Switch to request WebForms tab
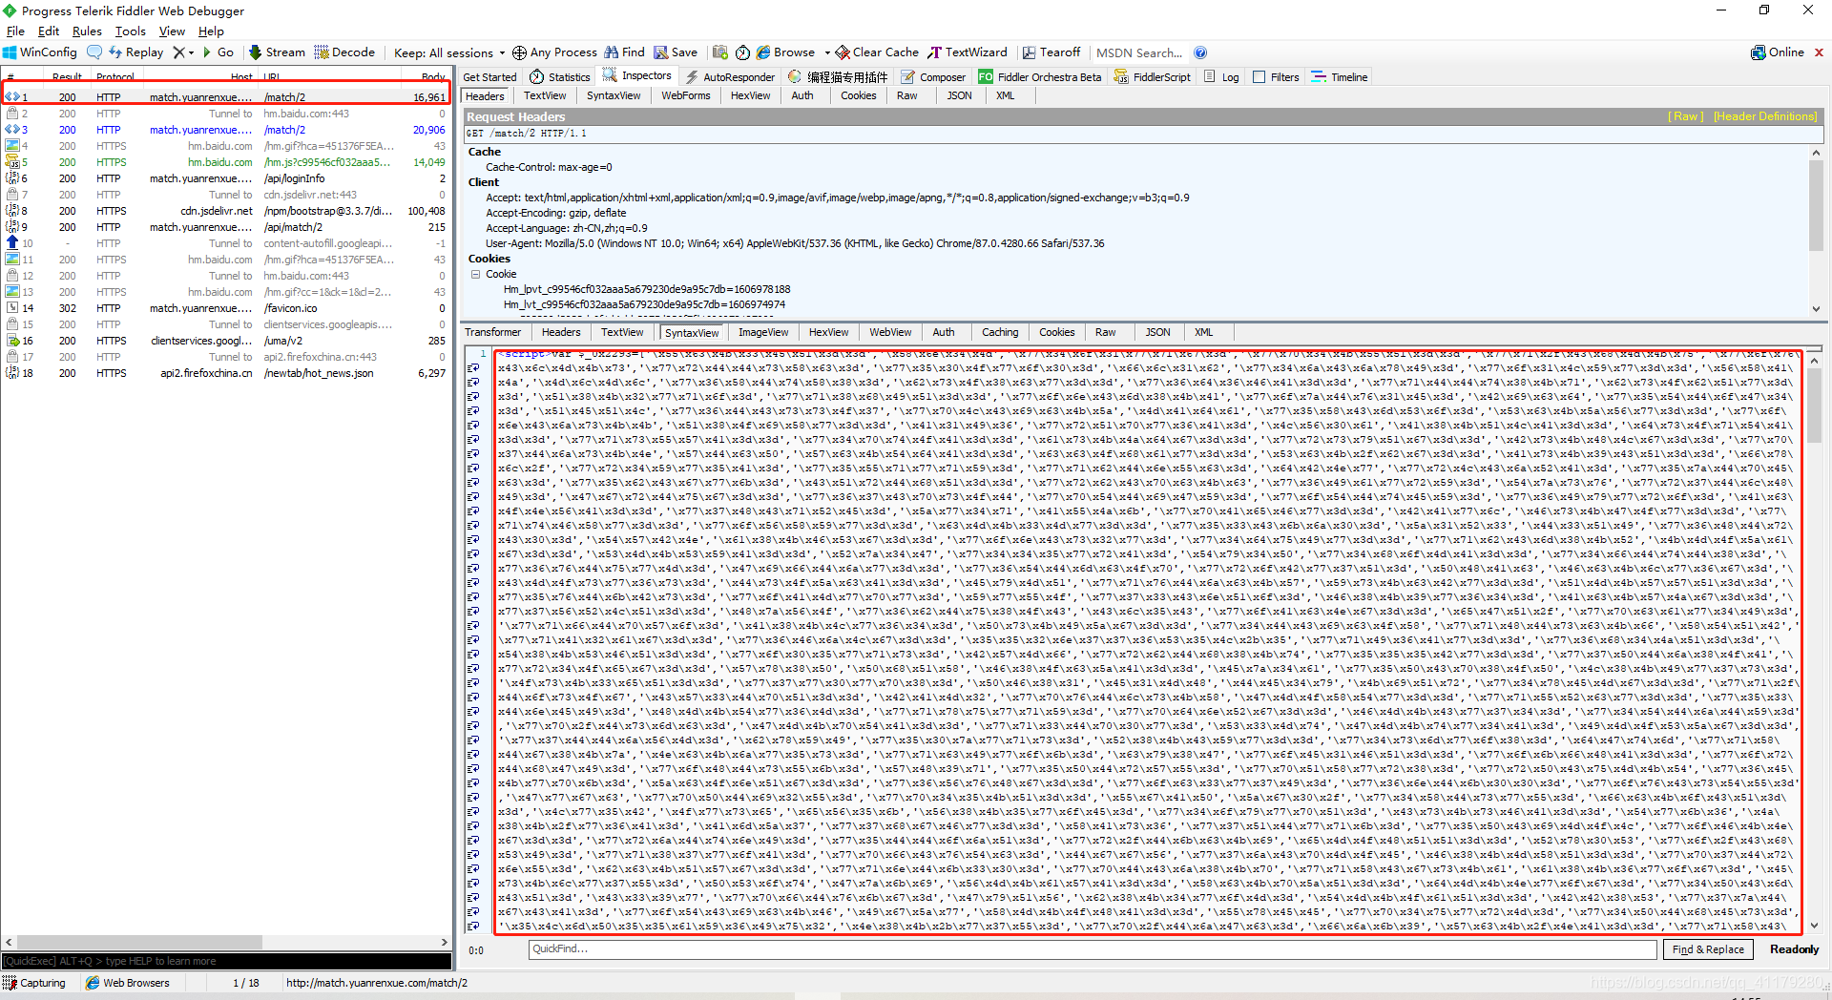Image resolution: width=1832 pixels, height=1000 pixels. 685,95
